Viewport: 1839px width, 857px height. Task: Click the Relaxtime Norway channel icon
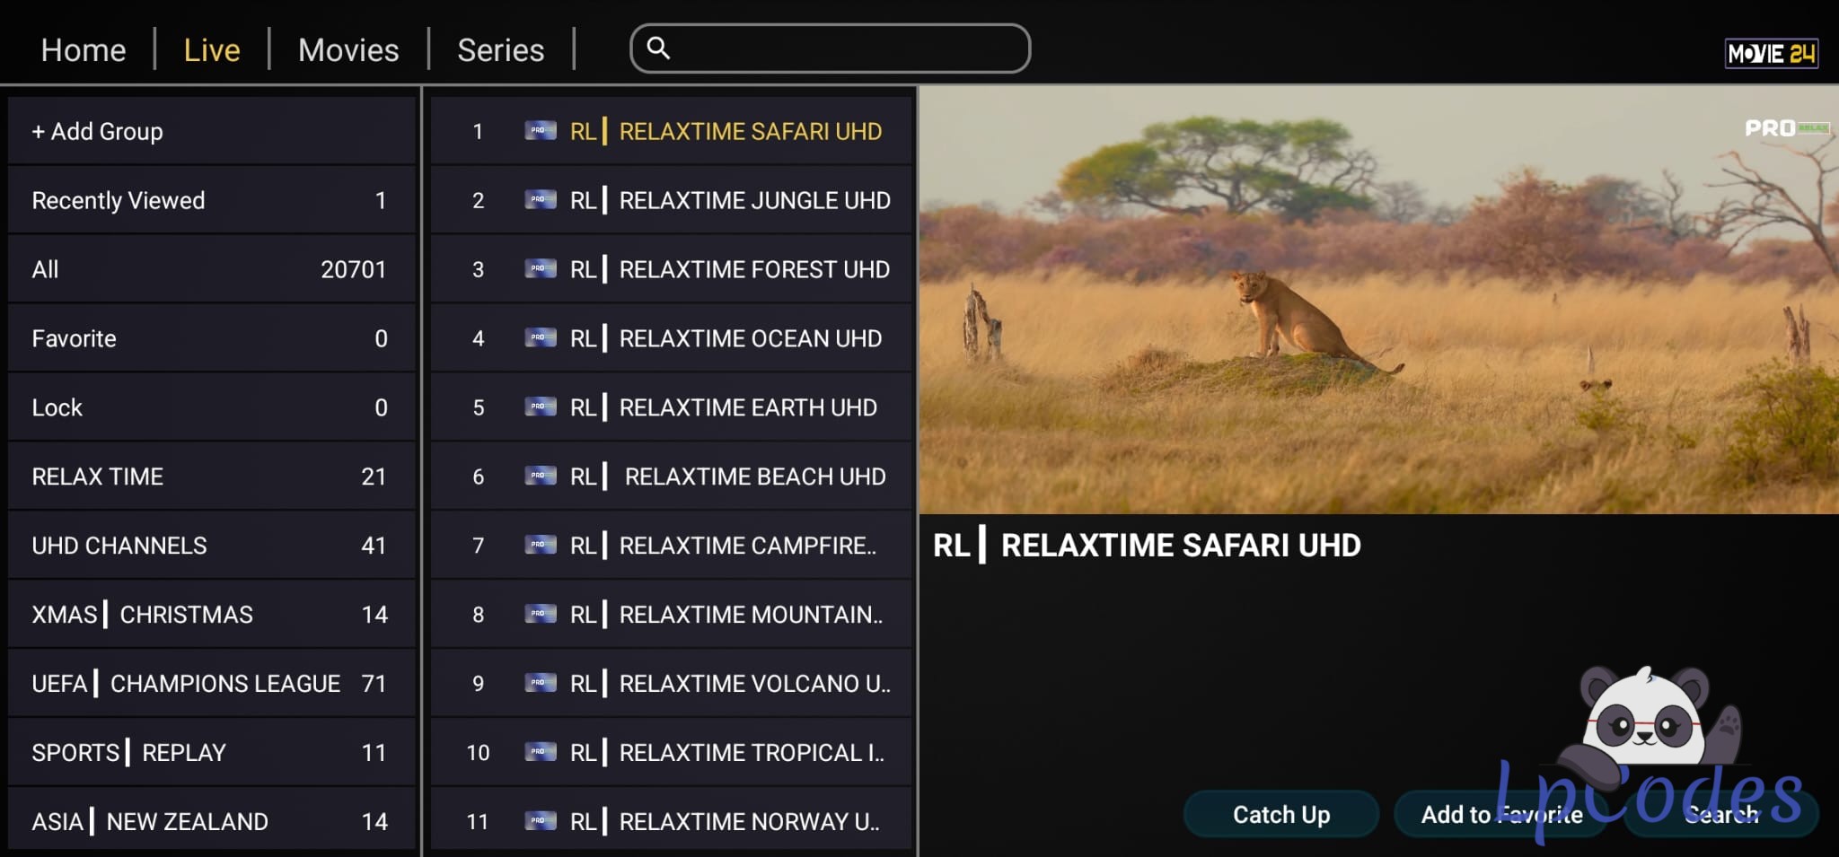[540, 821]
